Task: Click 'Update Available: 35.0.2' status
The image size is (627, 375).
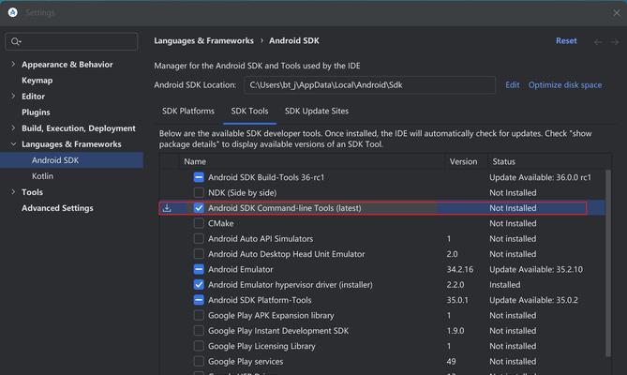Action: point(533,300)
